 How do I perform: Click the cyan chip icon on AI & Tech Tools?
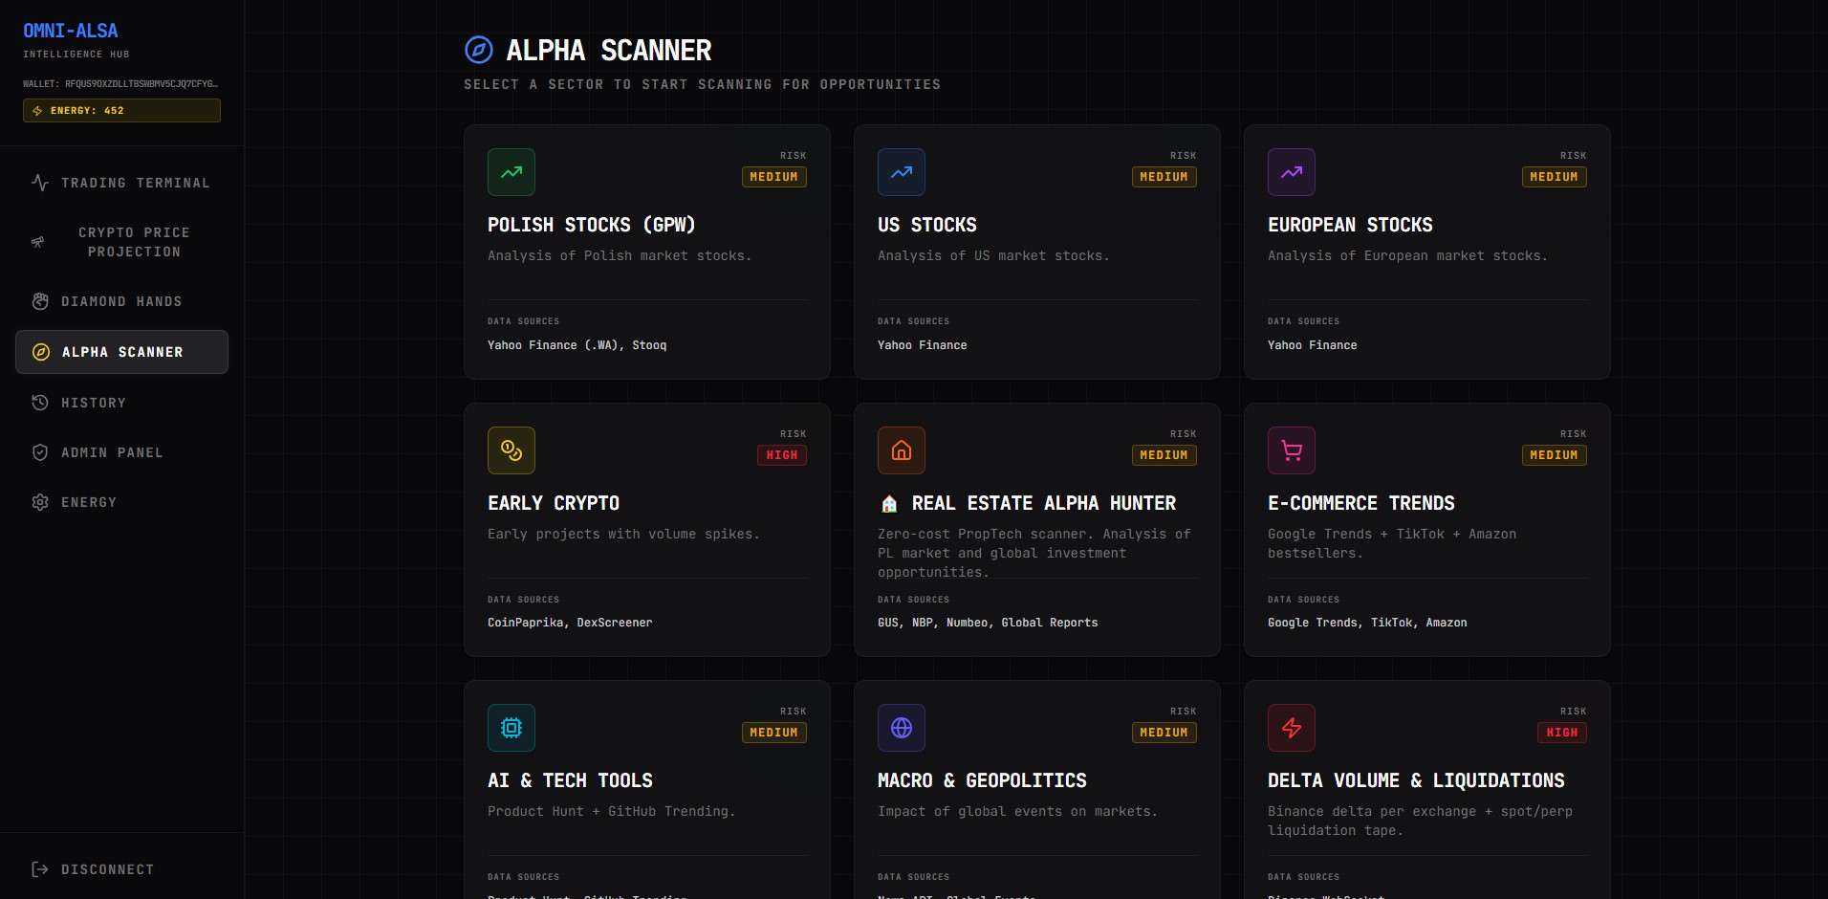pyautogui.click(x=511, y=728)
